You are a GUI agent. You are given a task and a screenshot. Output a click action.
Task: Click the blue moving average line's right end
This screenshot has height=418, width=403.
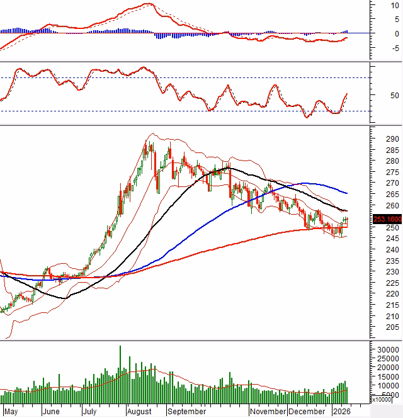coord(347,193)
